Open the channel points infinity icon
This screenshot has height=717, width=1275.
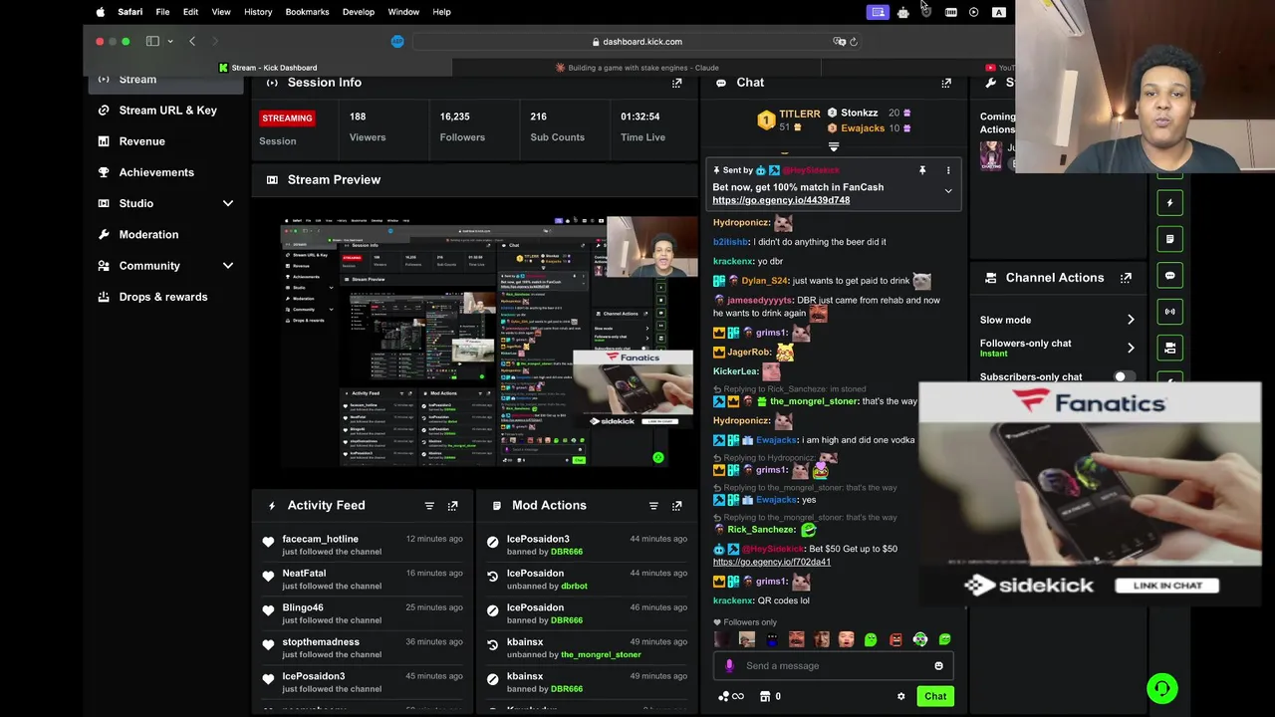731,697
